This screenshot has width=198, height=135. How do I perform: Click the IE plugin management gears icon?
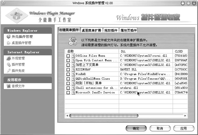[9, 65]
